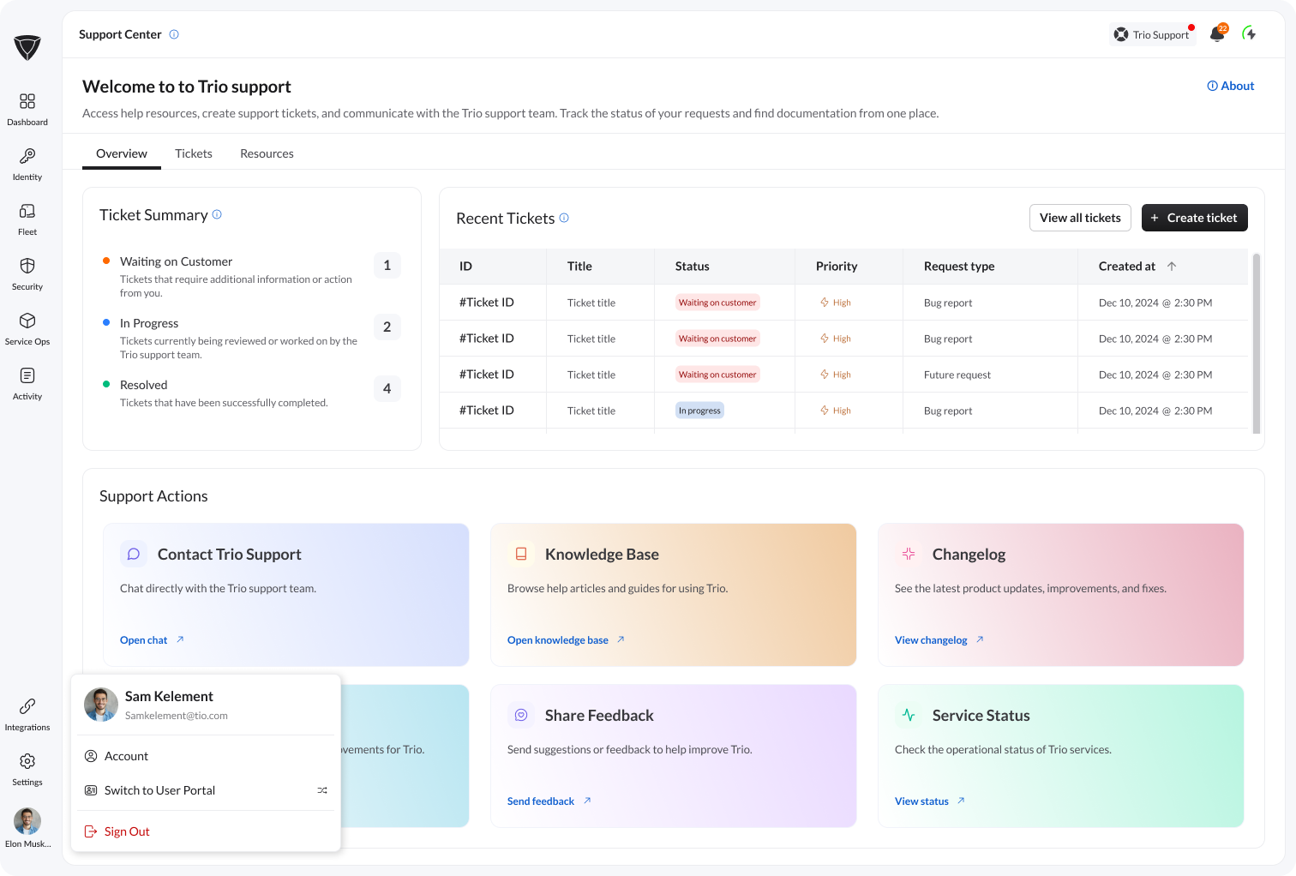This screenshot has height=876, width=1296.
Task: Click the notifications bell icon
Action: click(1217, 34)
